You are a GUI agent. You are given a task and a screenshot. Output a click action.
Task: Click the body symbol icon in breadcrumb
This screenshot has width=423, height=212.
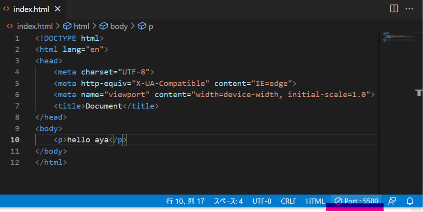pyautogui.click(x=104, y=26)
